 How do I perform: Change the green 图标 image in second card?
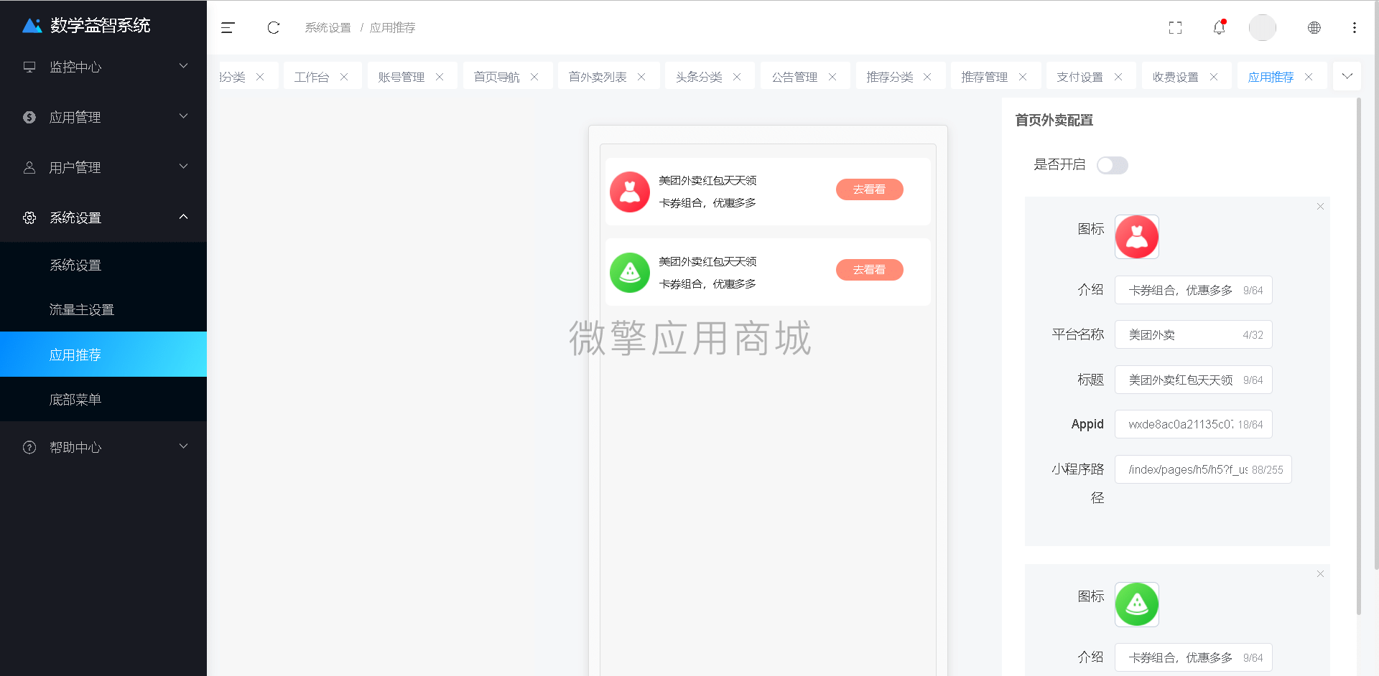click(x=1137, y=604)
